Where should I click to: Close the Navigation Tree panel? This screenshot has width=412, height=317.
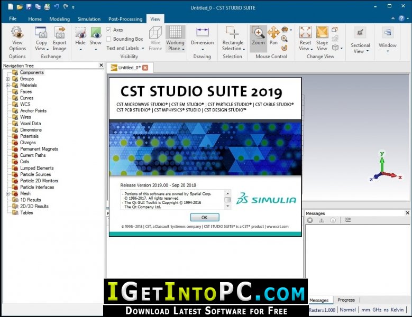pyautogui.click(x=101, y=65)
